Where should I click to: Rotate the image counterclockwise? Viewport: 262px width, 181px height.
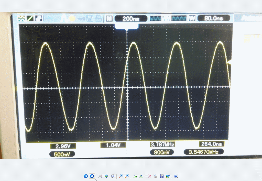click(141, 176)
